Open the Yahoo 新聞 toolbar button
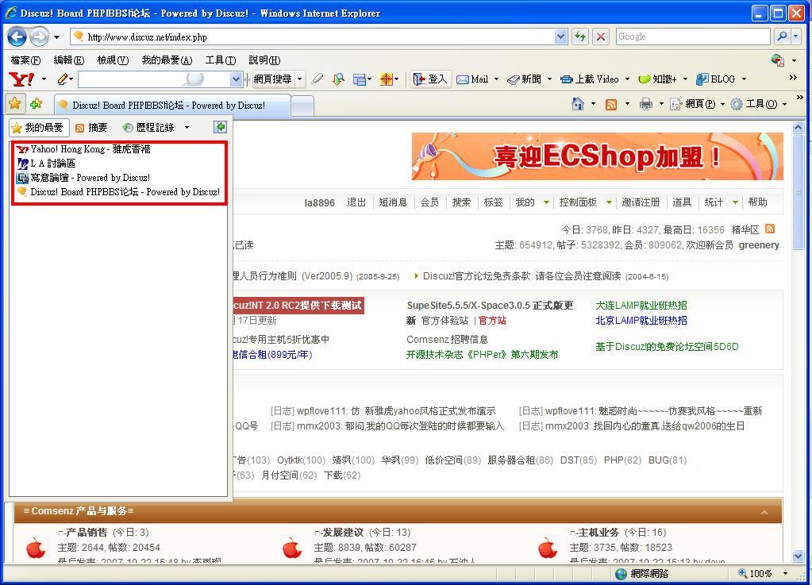812x585 pixels. tap(524, 79)
